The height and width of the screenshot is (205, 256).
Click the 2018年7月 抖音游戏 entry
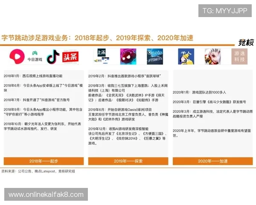point(37,100)
